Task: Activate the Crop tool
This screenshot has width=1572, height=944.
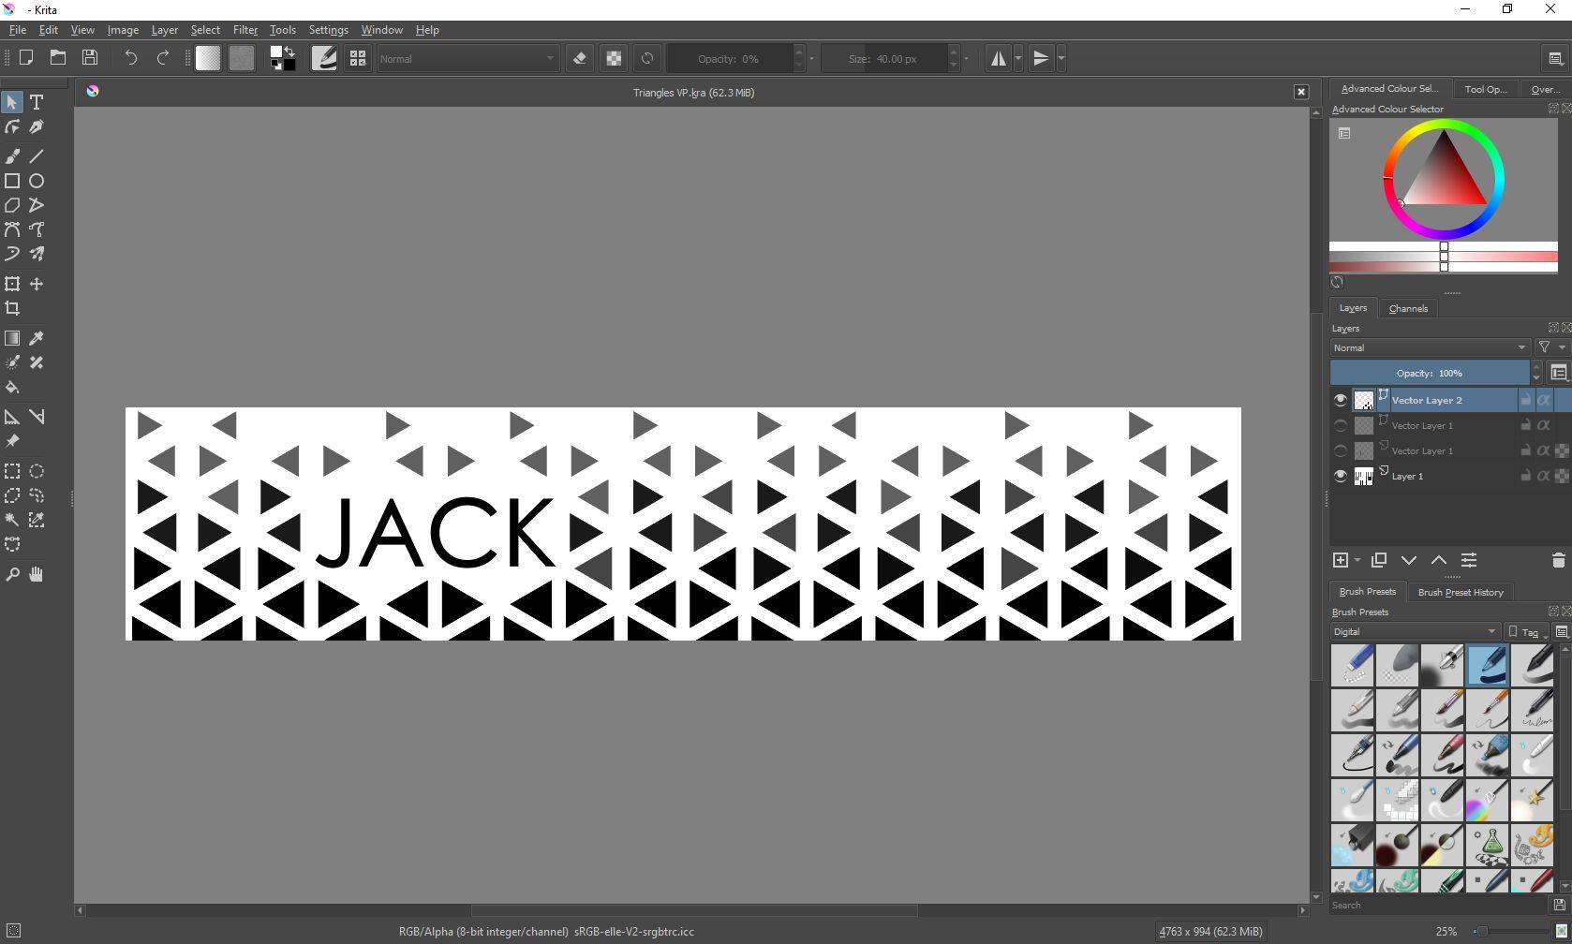Action: 12,308
